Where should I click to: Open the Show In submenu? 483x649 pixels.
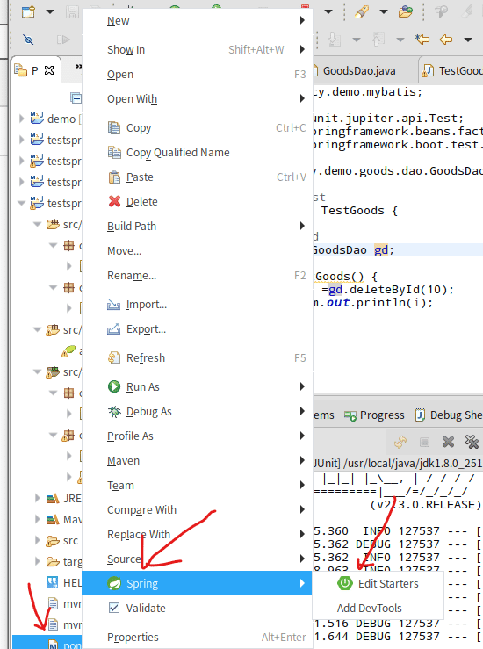pos(197,50)
